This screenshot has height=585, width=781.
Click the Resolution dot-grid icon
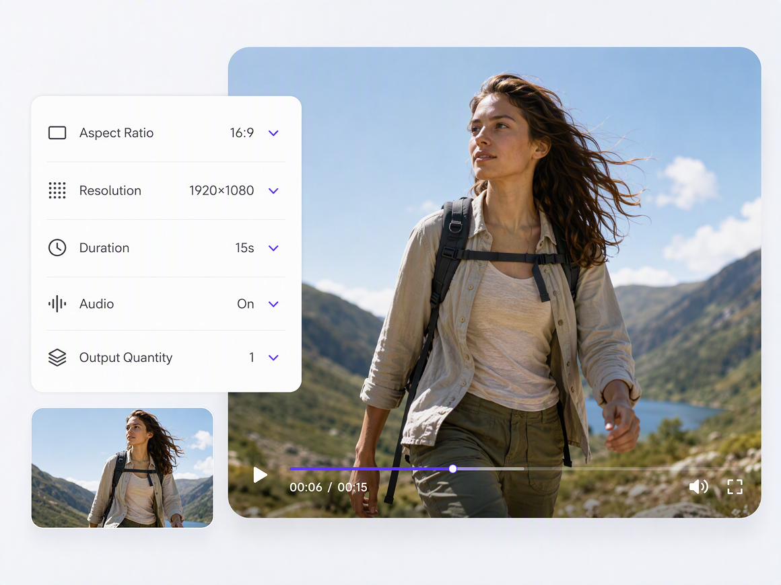pos(57,190)
